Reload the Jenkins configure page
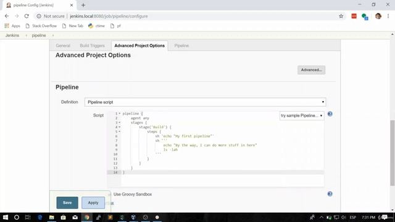395x222 pixels. click(x=27, y=16)
